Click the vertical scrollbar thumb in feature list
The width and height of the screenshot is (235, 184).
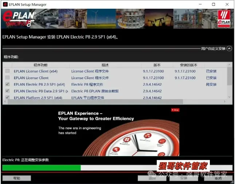tap(229, 76)
